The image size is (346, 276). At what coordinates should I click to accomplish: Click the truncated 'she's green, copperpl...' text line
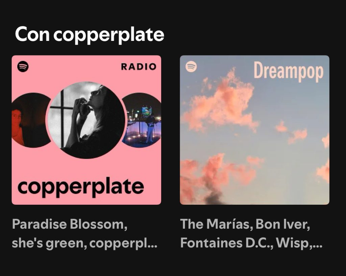point(85,243)
